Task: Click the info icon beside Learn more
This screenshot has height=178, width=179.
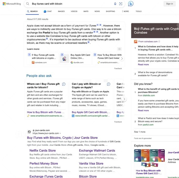Action: [120, 49]
